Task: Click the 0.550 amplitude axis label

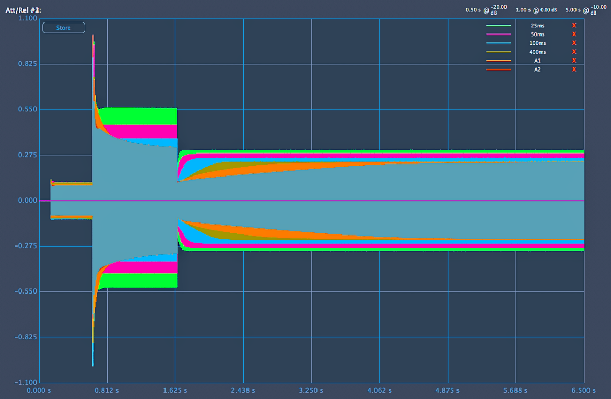Action: pos(28,110)
